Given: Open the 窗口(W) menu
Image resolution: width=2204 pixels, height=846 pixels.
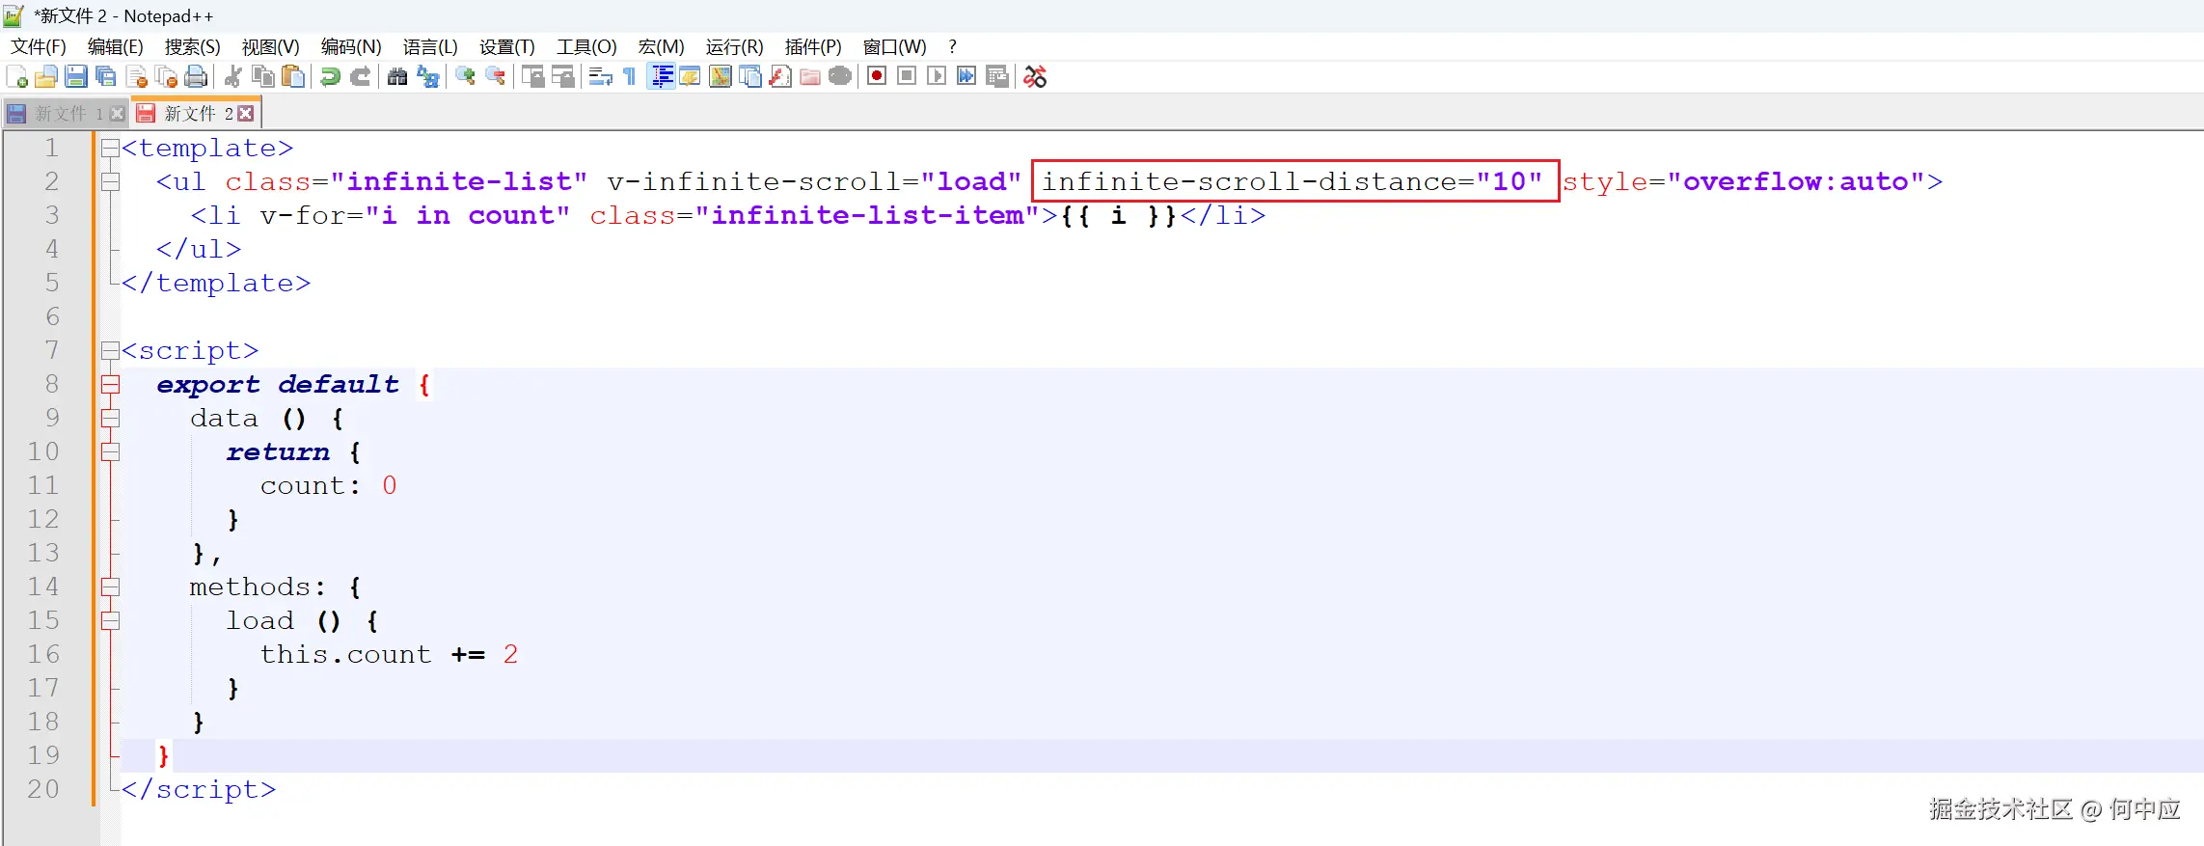Looking at the screenshot, I should pyautogui.click(x=895, y=47).
